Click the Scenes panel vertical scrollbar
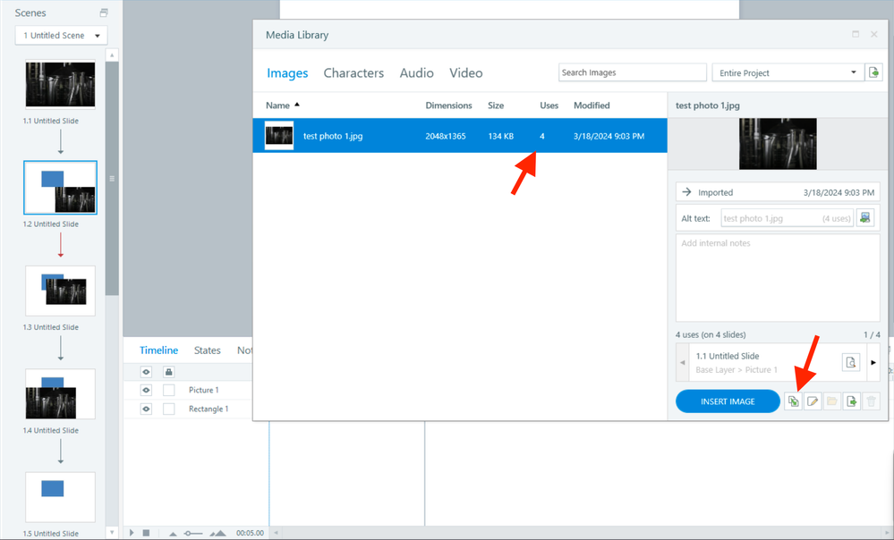This screenshot has height=540, width=894. 113,178
